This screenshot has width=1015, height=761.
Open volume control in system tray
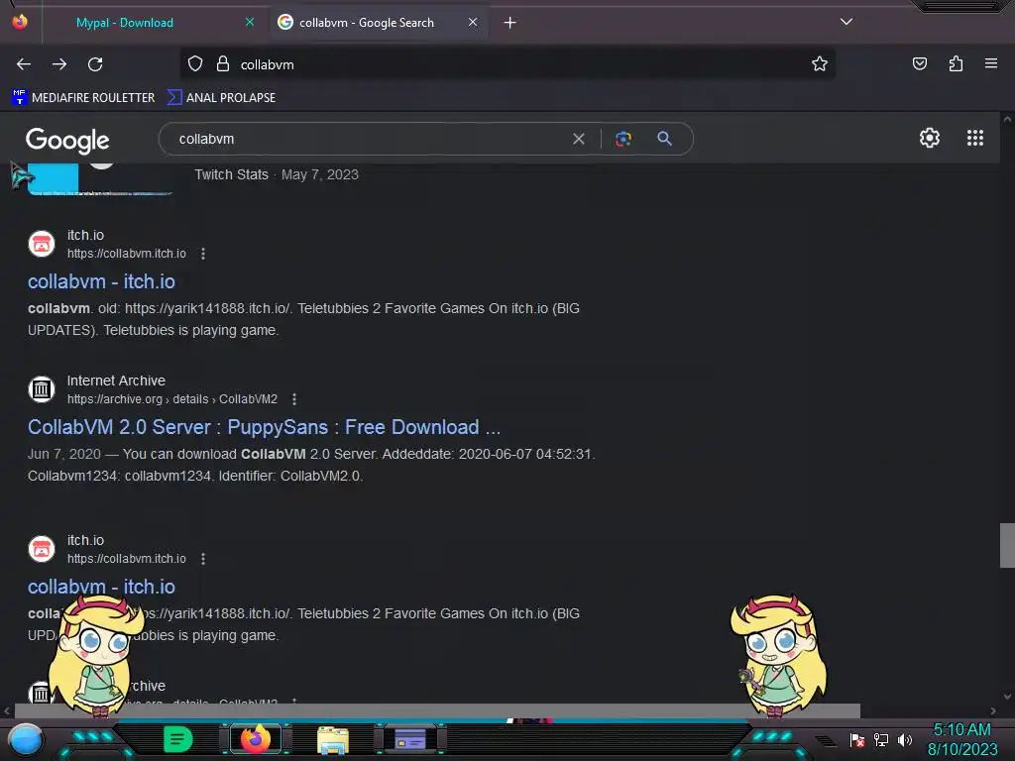904,740
